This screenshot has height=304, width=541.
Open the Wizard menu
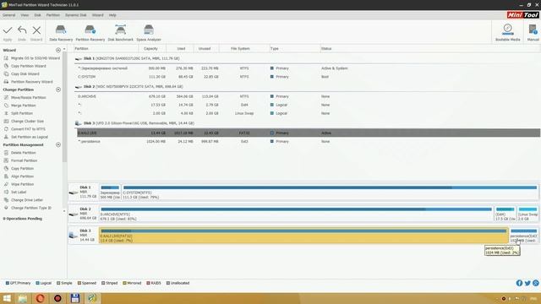[98, 15]
